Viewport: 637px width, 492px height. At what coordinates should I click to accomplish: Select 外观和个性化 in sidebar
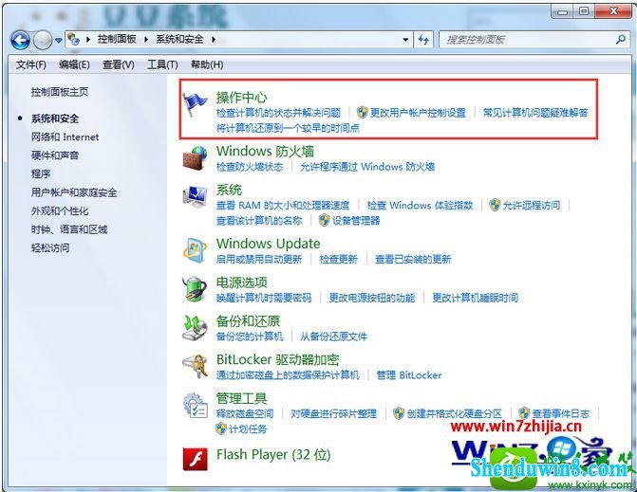[60, 210]
